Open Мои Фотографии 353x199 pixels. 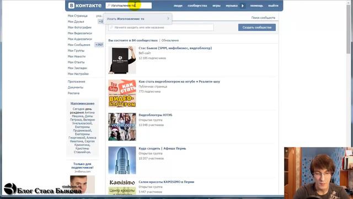pos(79,27)
